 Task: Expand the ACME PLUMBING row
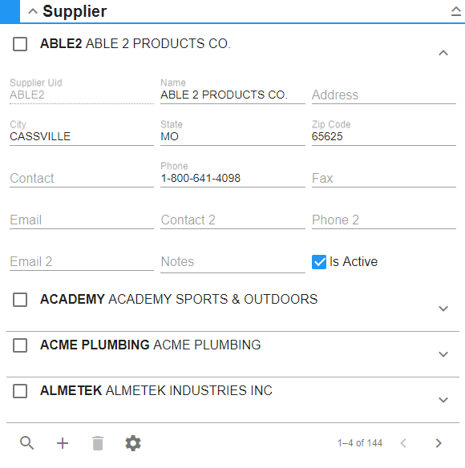(x=443, y=354)
